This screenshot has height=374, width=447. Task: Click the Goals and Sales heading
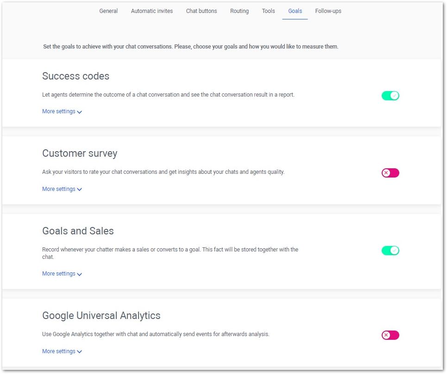[78, 231]
